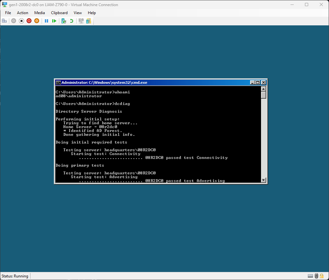Click the cmd.exe window title bar text
Image resolution: width=329 pixels, height=280 pixels.
click(x=104, y=83)
